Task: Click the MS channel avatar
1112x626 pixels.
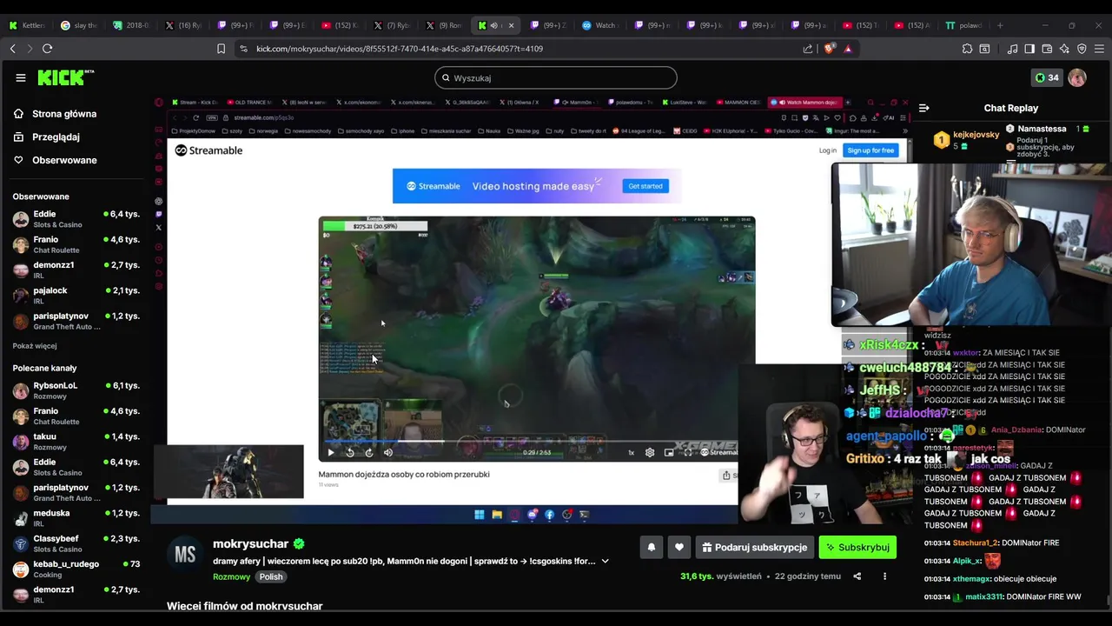Action: [185, 555]
